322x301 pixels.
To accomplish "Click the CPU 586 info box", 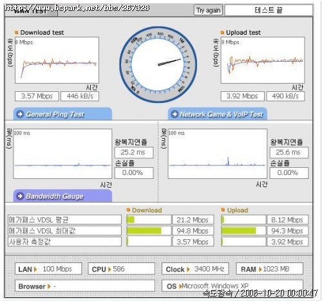I will (122, 269).
